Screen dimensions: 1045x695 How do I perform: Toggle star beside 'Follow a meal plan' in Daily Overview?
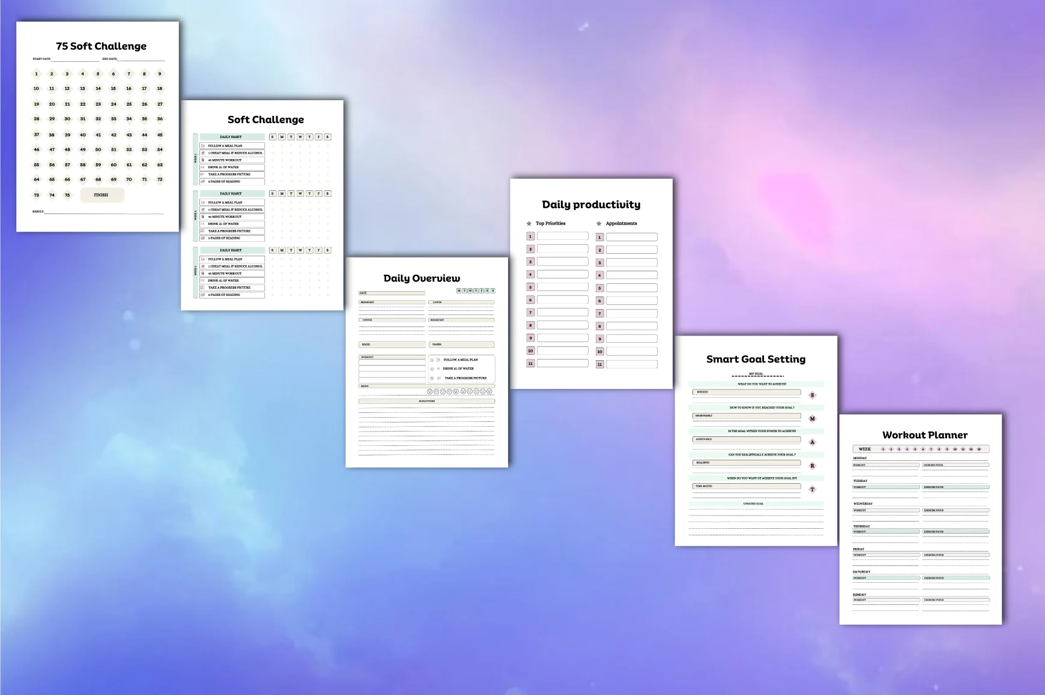432,360
